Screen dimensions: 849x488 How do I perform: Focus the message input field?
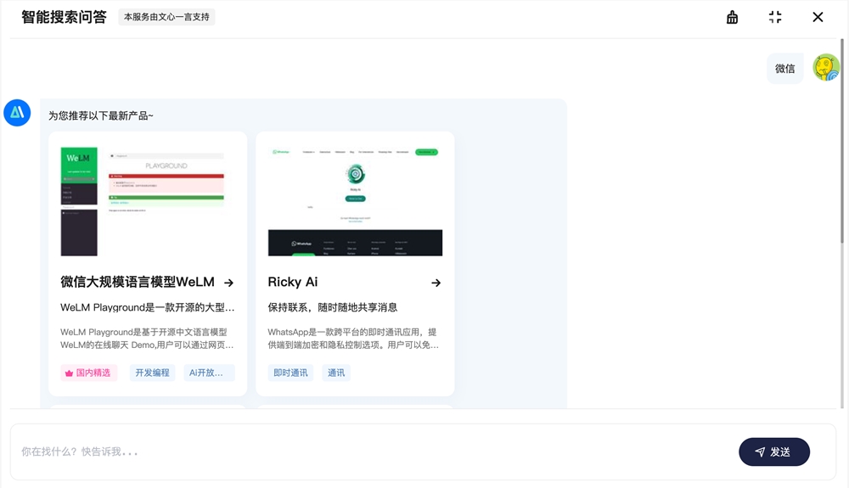click(374, 452)
